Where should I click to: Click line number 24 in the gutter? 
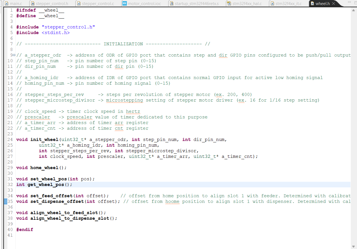pyautogui.click(x=10, y=140)
